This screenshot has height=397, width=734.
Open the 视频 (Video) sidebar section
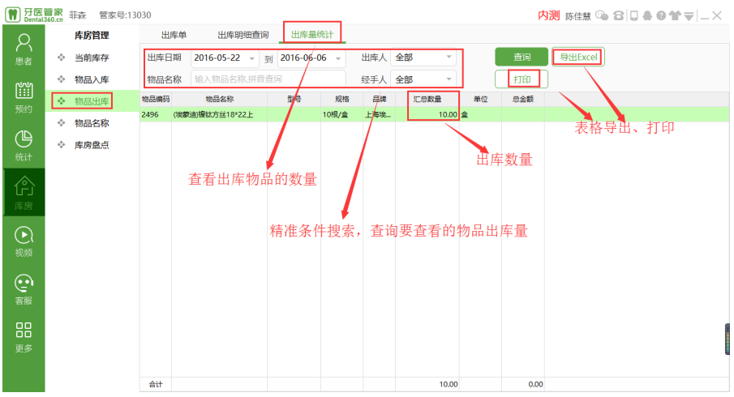tap(24, 241)
